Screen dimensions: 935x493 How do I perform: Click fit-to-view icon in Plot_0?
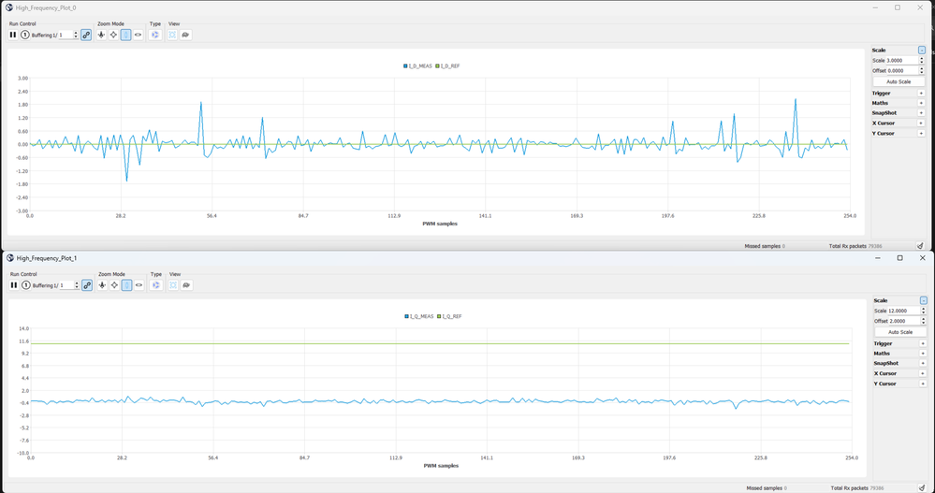click(x=173, y=35)
